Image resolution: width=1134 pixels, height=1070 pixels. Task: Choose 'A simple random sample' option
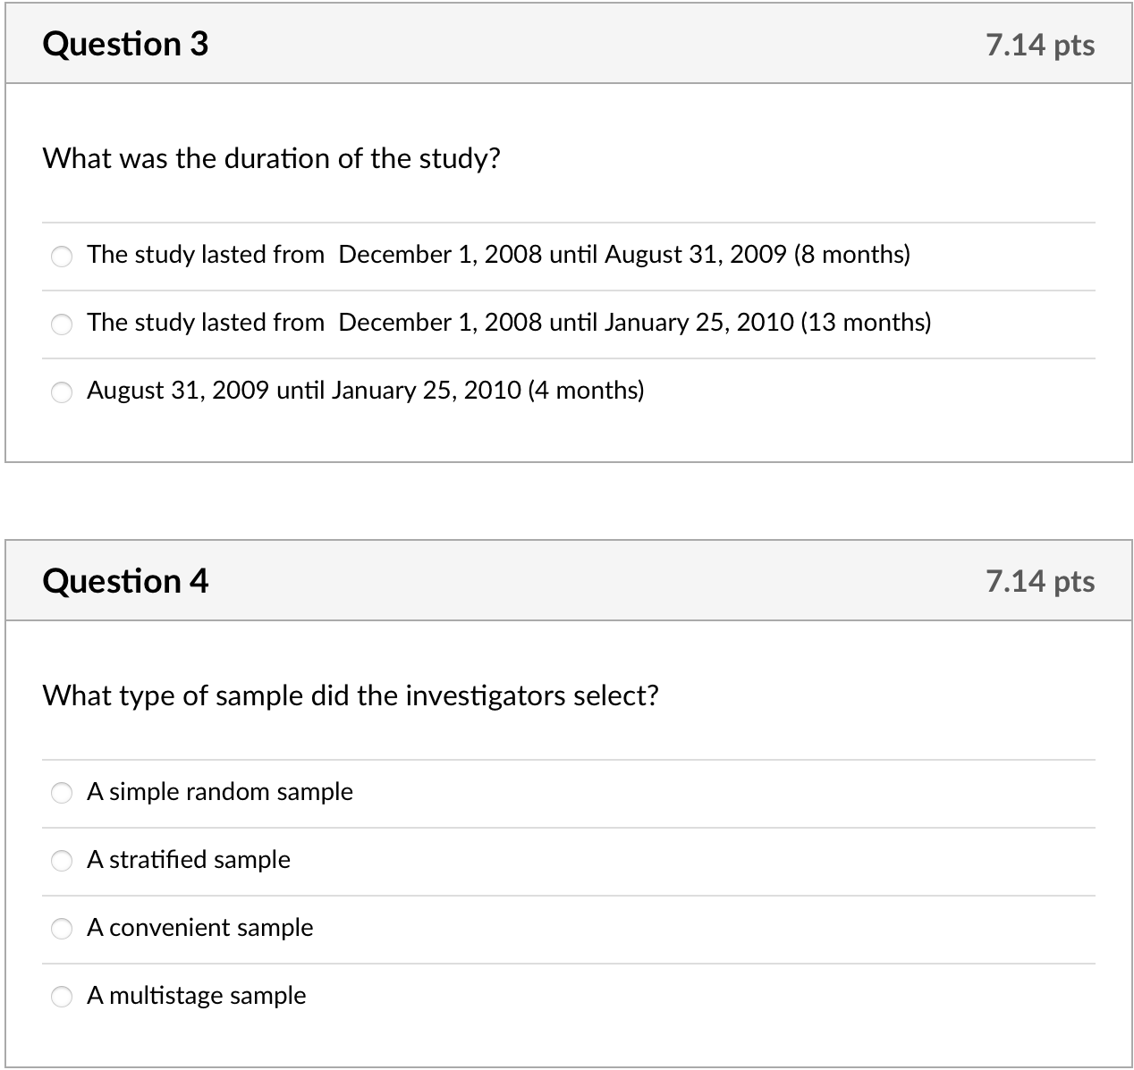tap(62, 793)
